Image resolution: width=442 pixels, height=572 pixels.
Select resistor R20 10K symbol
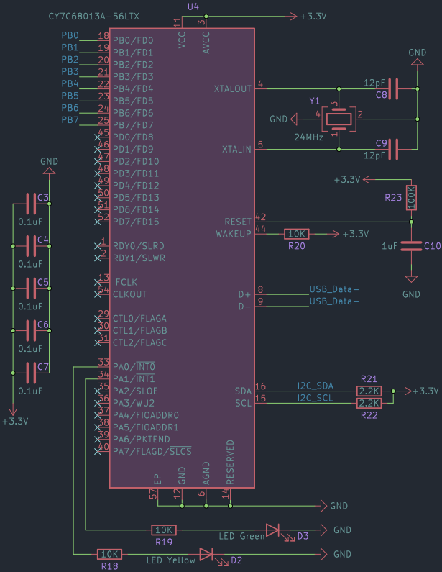tap(297, 234)
